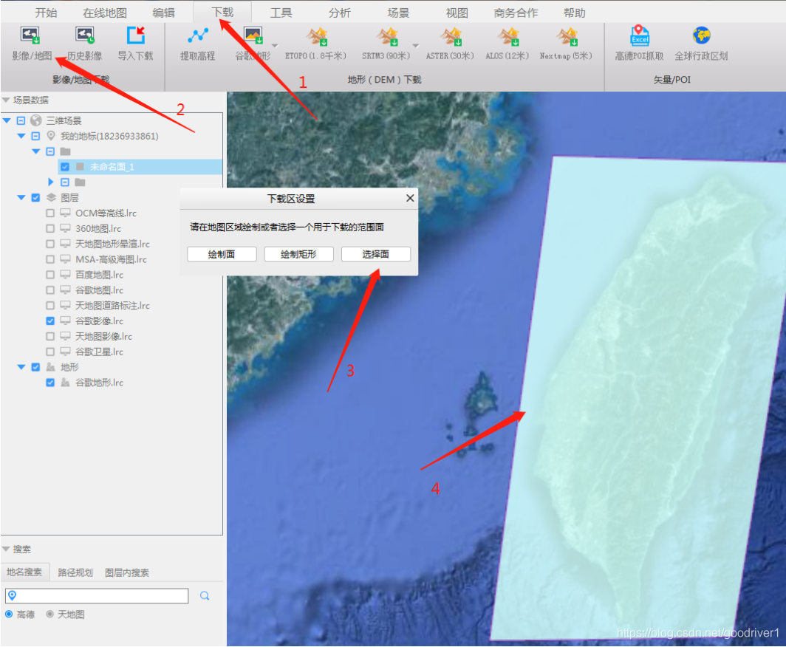The width and height of the screenshot is (786, 647).
Task: Click the place name search input field
Action: 97,596
